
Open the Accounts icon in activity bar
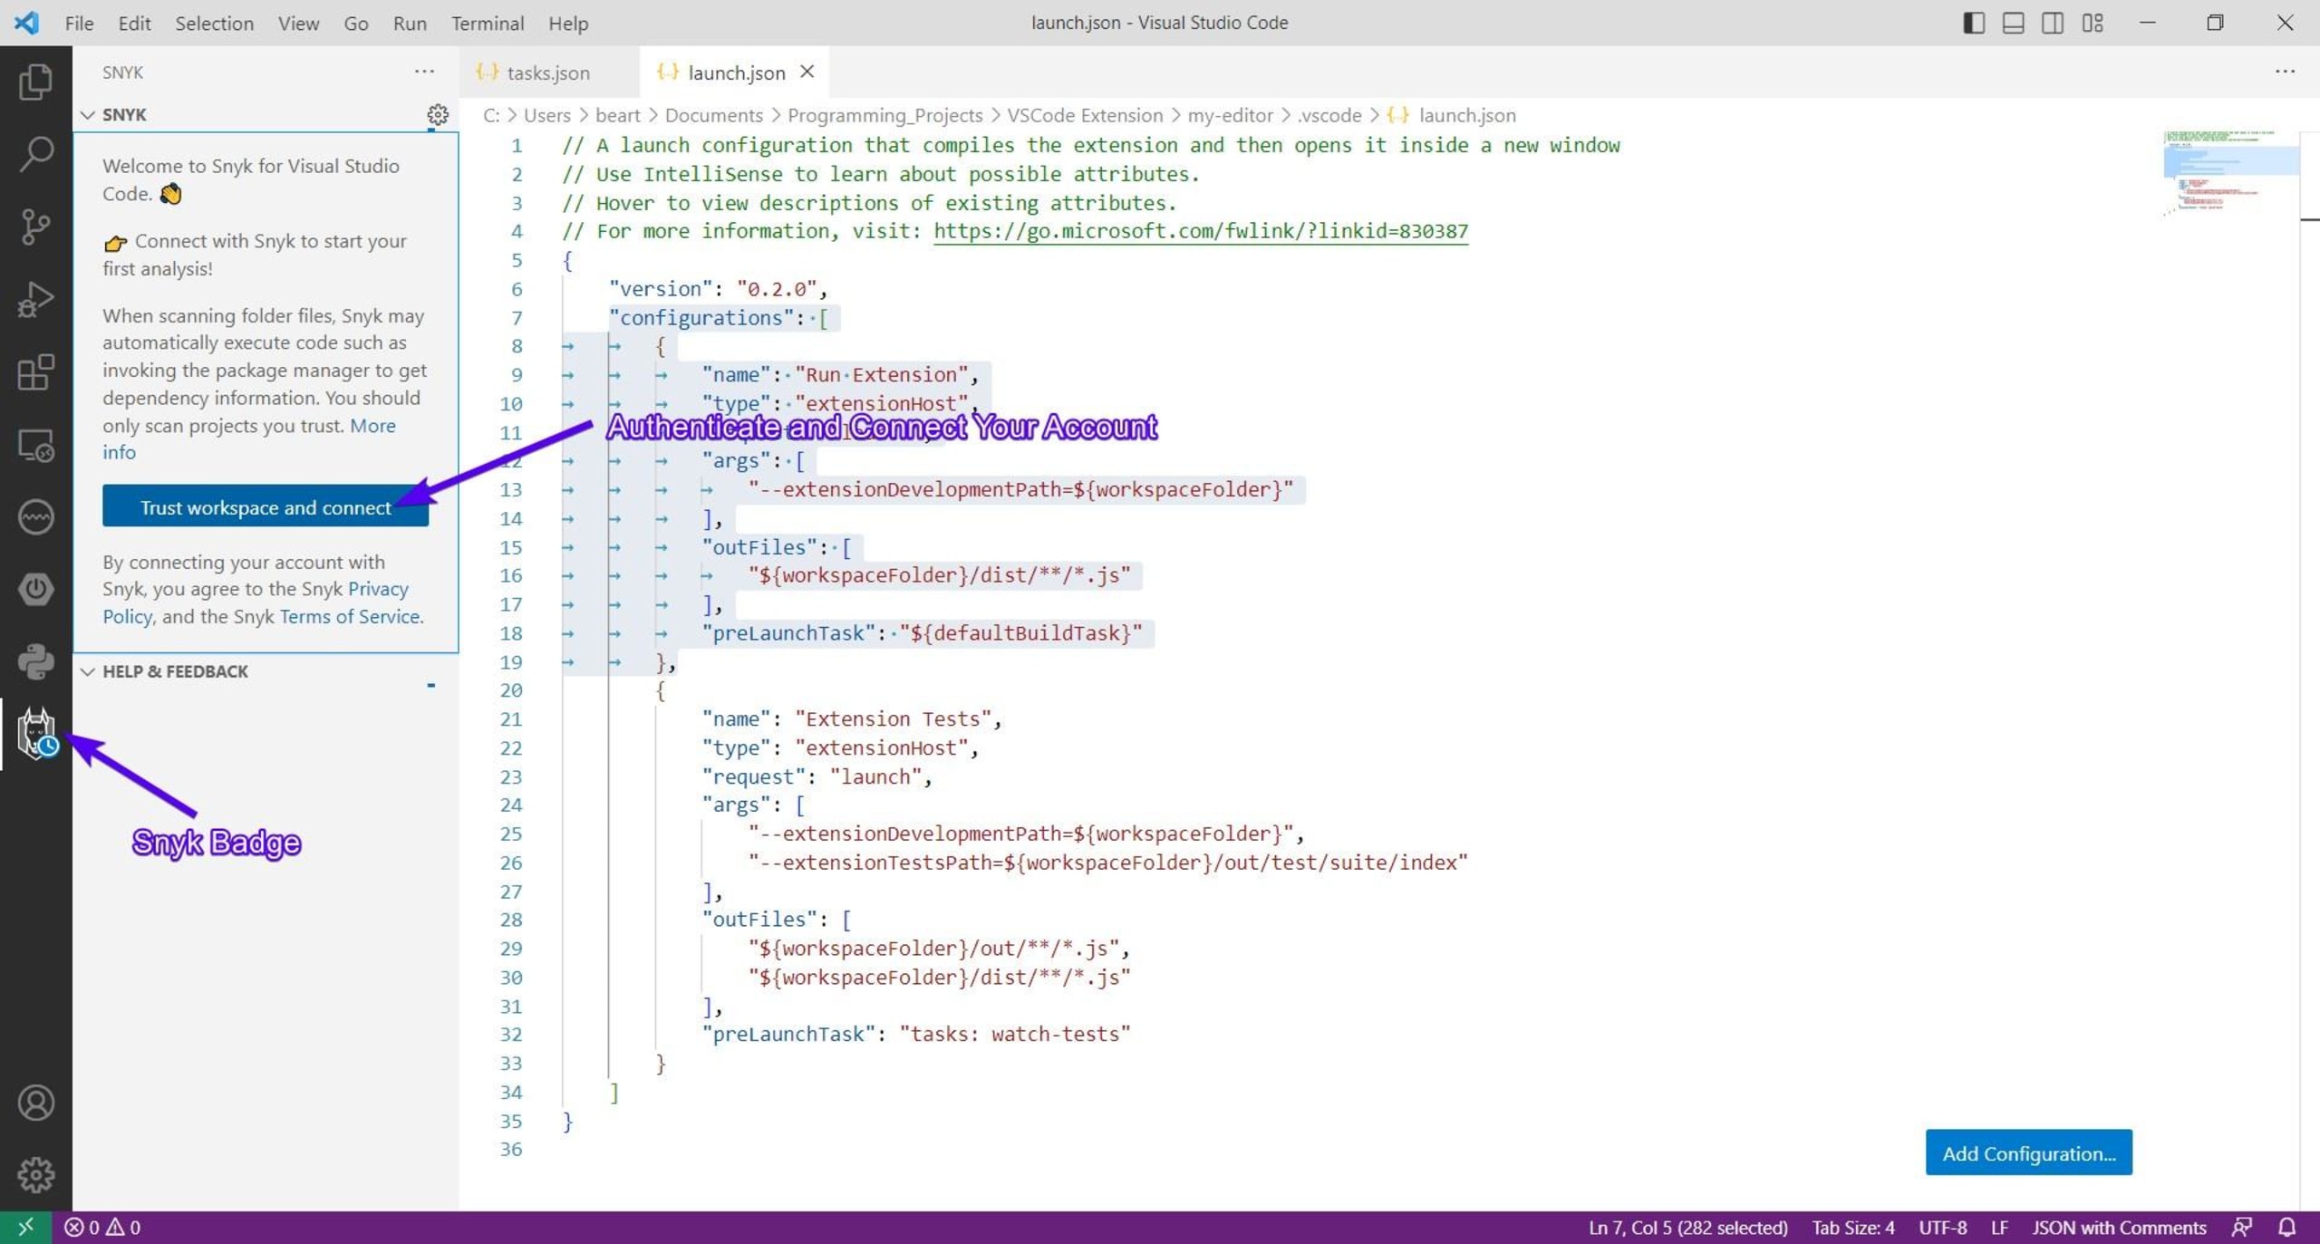35,1103
